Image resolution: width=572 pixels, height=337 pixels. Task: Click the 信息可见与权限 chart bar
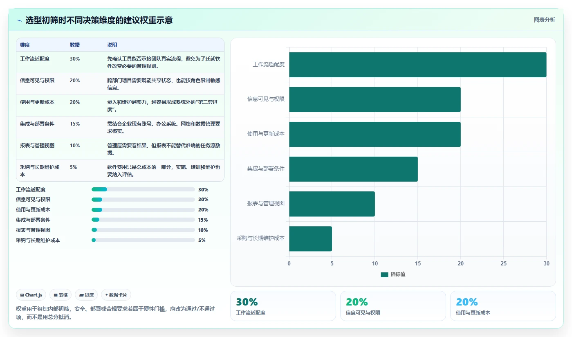[375, 99]
